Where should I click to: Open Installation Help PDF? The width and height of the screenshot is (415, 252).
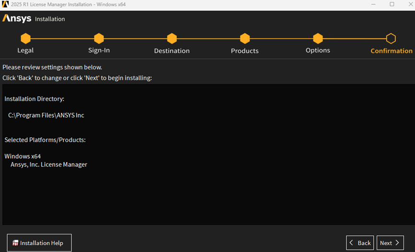point(39,243)
